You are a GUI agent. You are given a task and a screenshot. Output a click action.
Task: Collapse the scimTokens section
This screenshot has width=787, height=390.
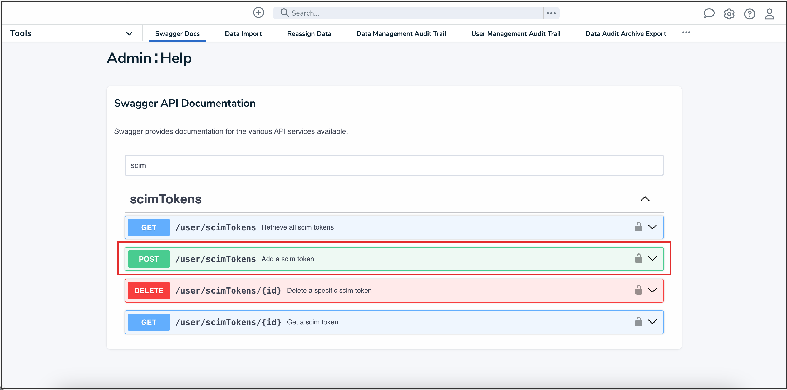click(x=645, y=199)
